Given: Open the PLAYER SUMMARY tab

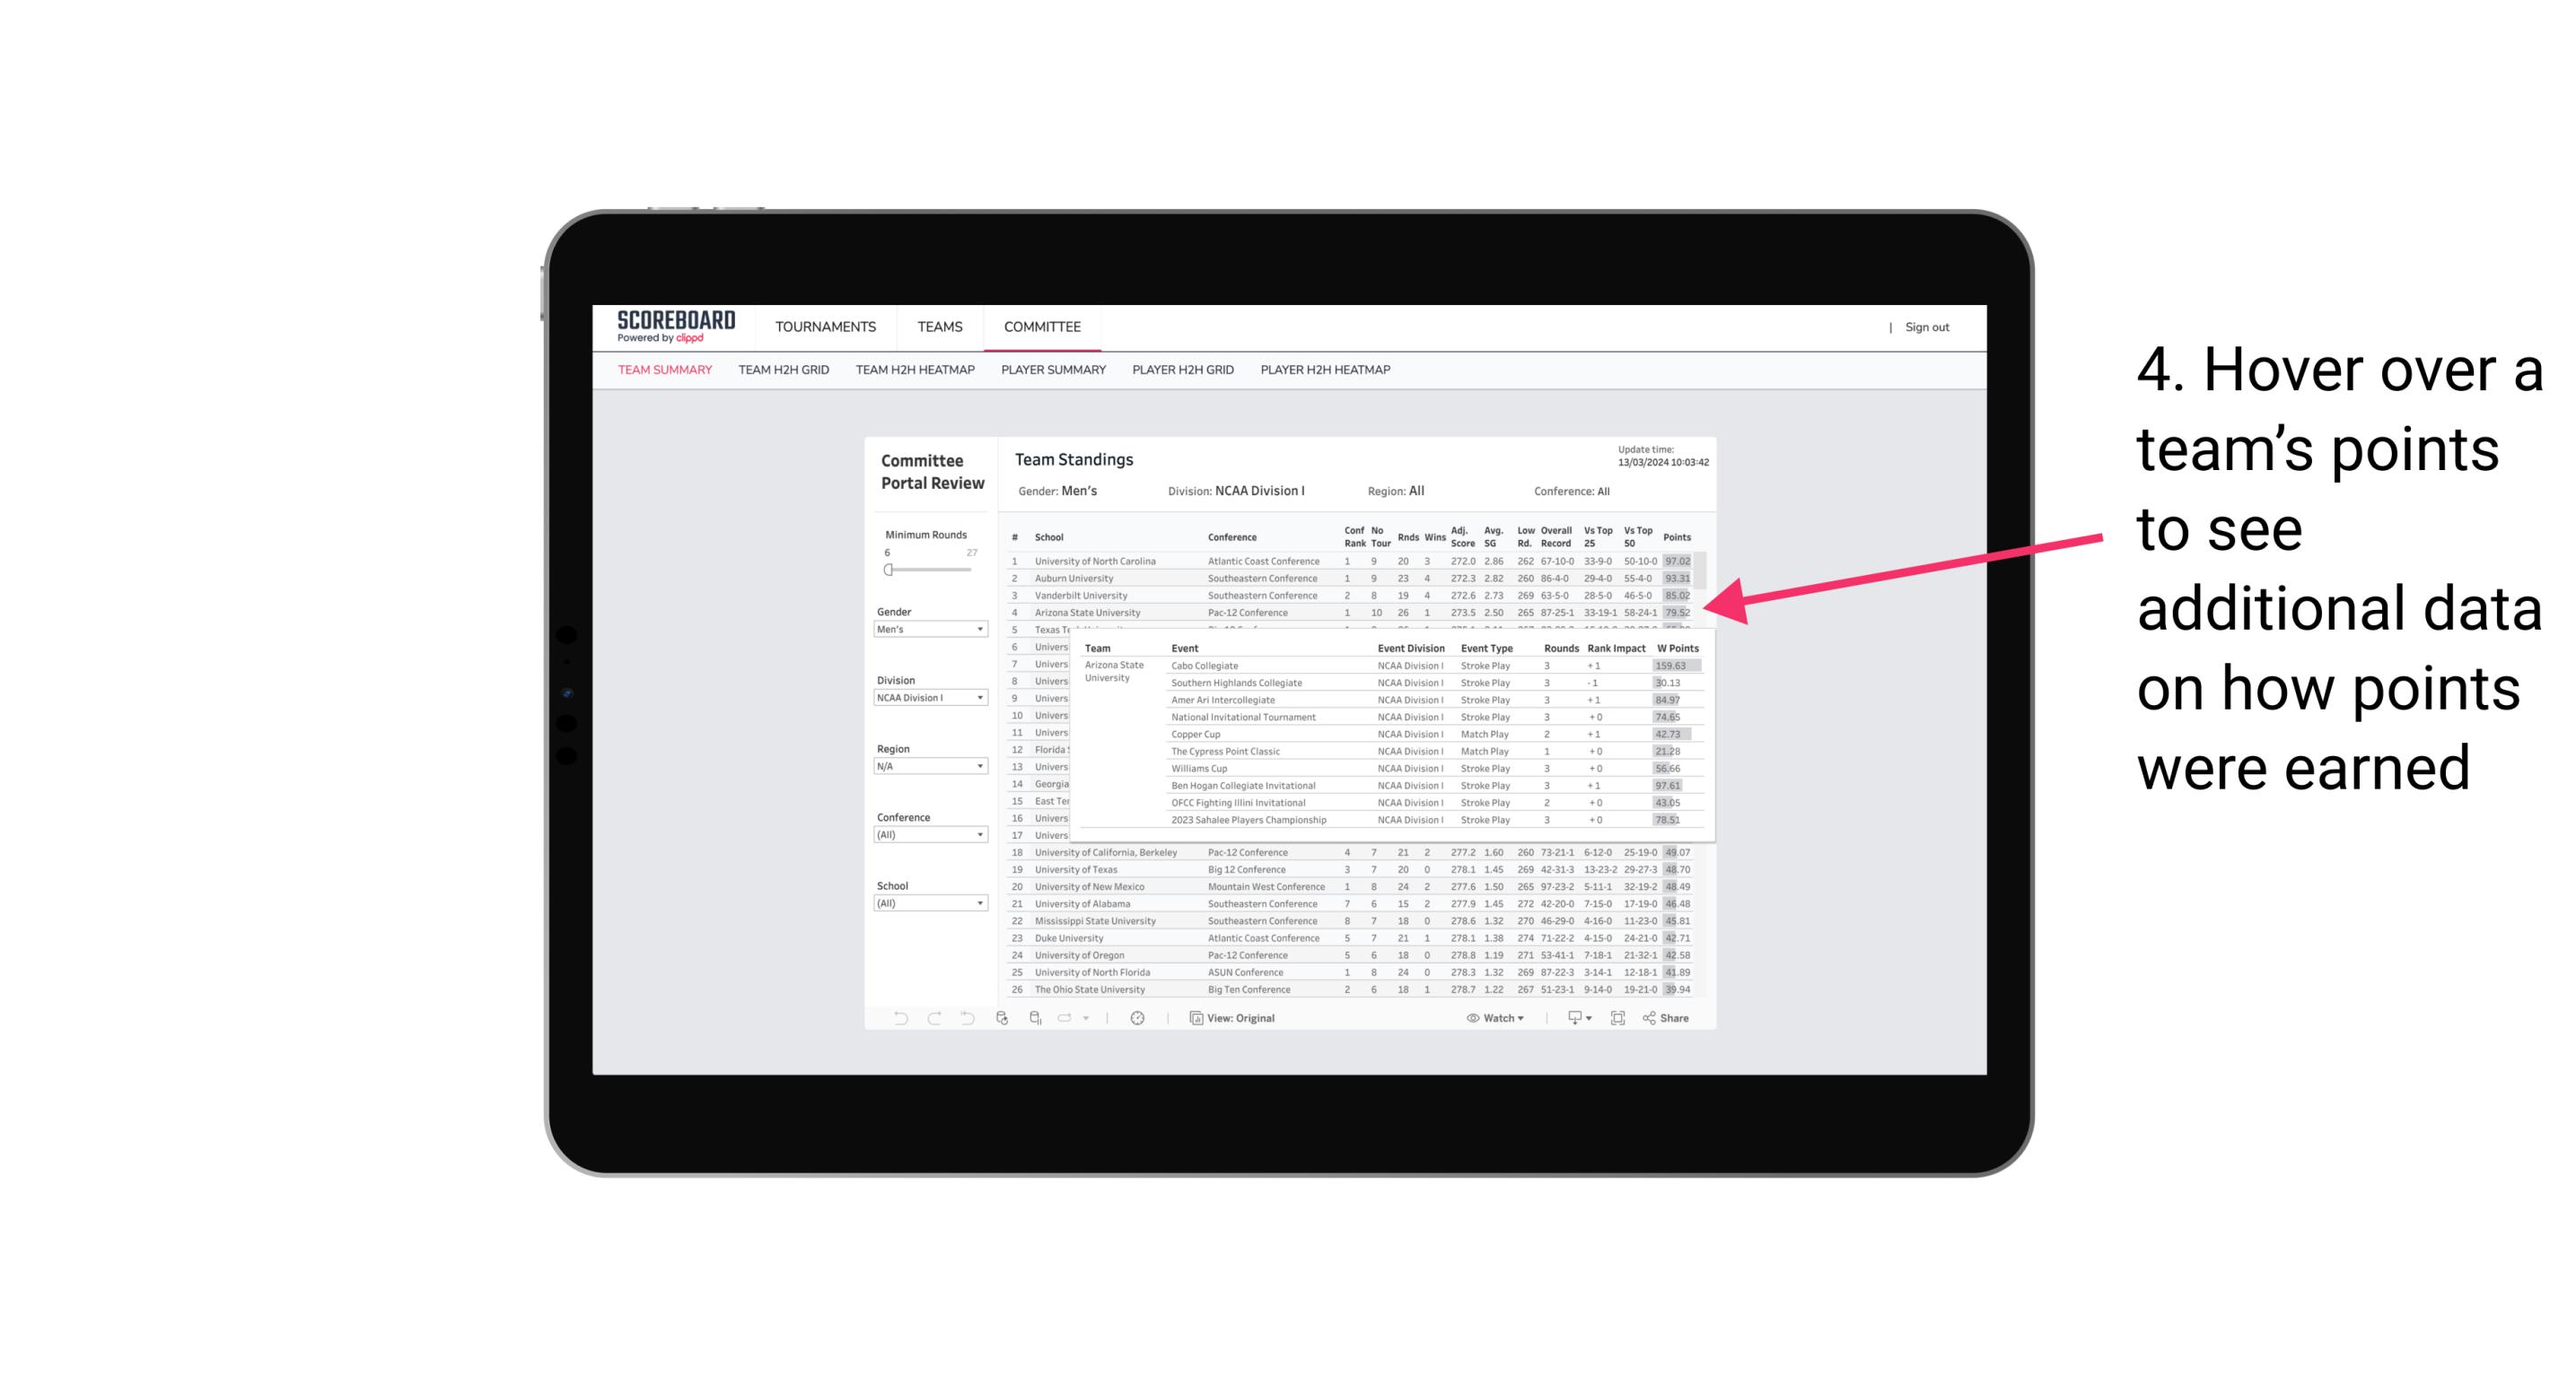Looking at the screenshot, I should [x=1055, y=377].
